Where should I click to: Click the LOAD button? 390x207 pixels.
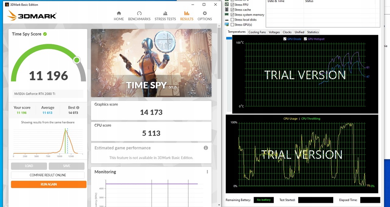click(x=29, y=166)
